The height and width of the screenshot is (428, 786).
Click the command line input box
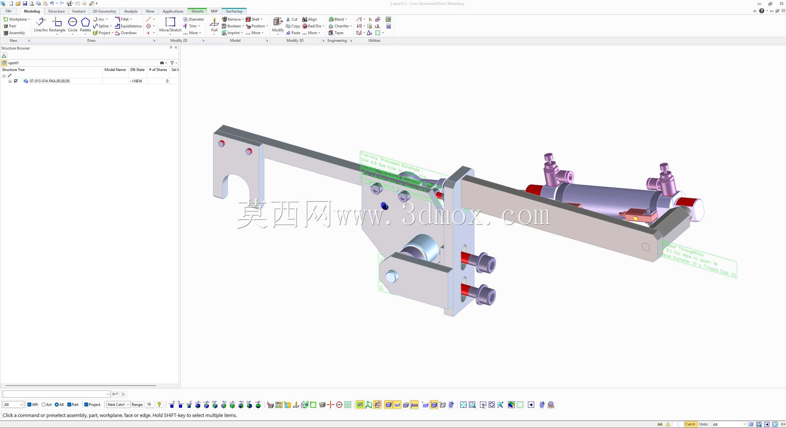(56, 394)
